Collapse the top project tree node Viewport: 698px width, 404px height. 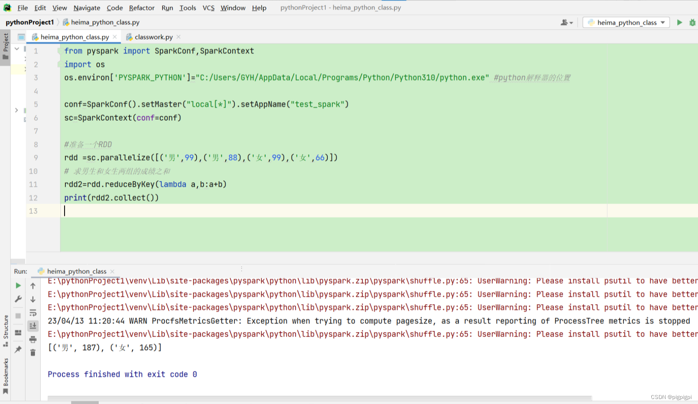point(17,49)
